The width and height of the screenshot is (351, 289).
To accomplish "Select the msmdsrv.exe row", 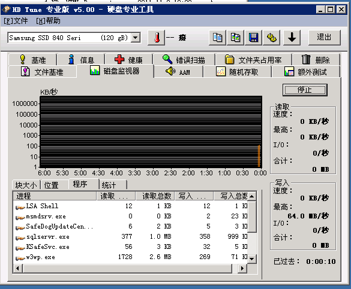I will pyautogui.click(x=130, y=217).
